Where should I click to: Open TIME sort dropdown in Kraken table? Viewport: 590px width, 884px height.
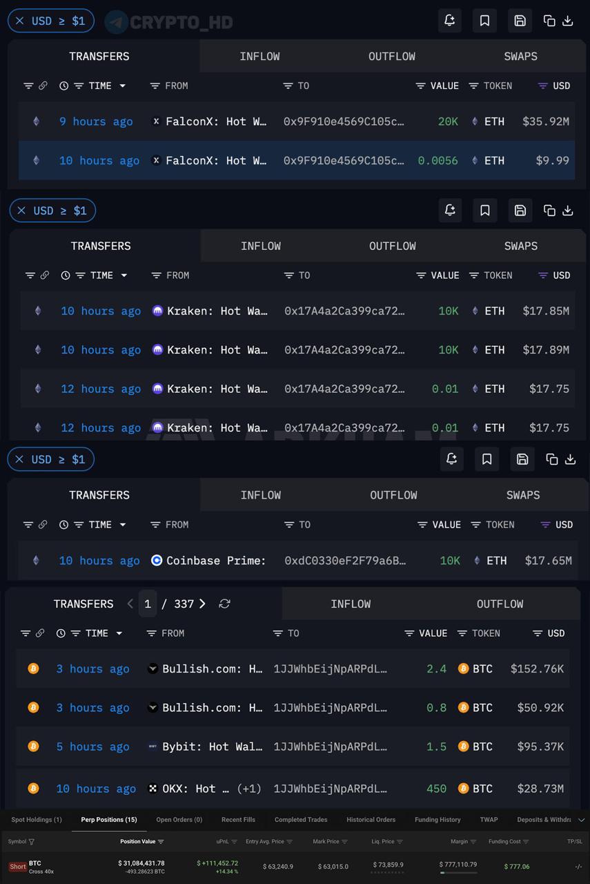click(124, 275)
